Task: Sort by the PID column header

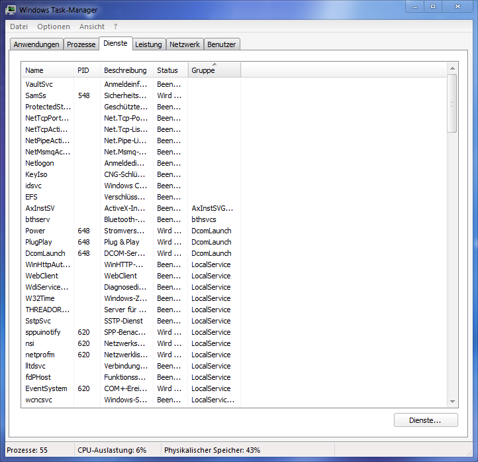Action: [87, 70]
